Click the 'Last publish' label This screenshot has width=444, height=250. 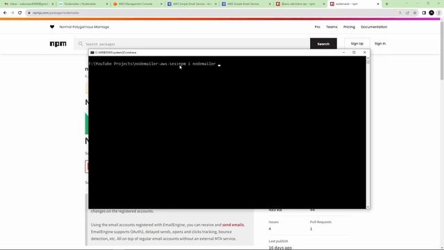tap(278, 241)
